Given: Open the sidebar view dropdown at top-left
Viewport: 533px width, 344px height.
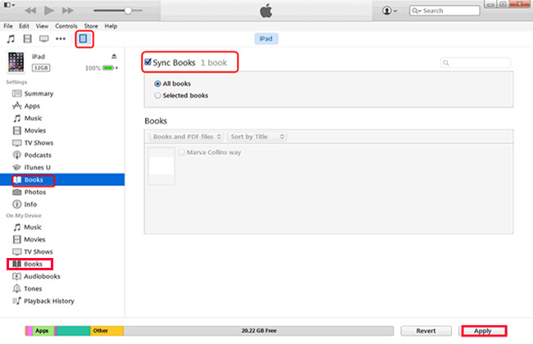Looking at the screenshot, I should point(9,5).
